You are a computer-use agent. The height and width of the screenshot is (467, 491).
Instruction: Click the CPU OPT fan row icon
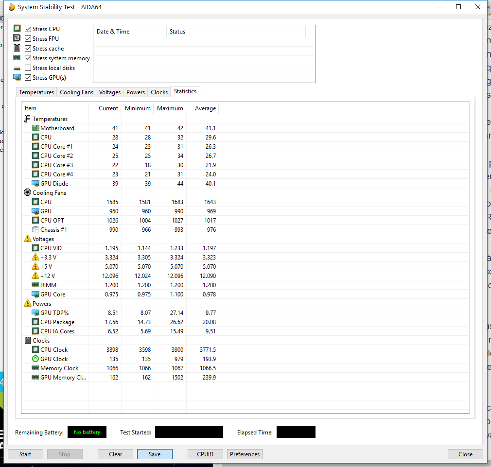pyautogui.click(x=35, y=220)
